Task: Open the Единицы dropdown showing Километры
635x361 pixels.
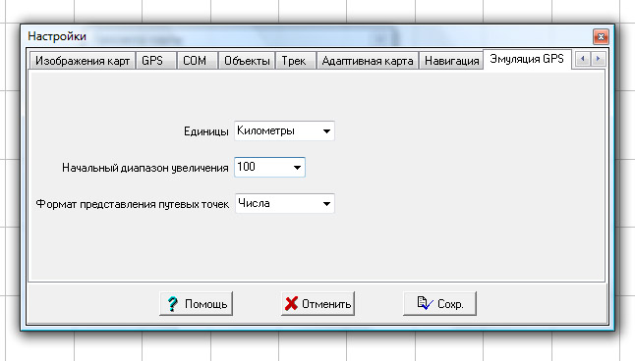Action: (284, 131)
